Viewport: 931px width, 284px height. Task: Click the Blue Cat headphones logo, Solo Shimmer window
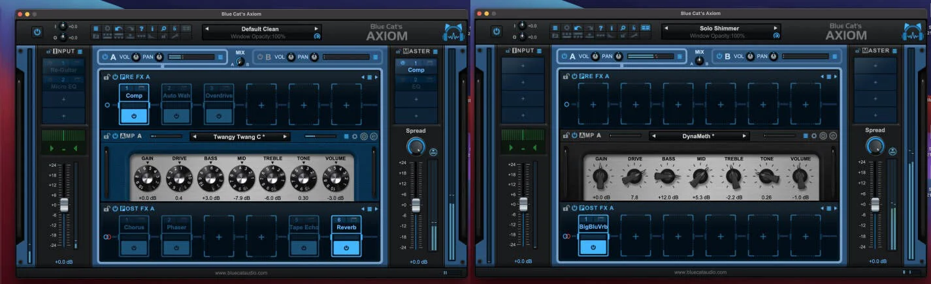click(913, 33)
